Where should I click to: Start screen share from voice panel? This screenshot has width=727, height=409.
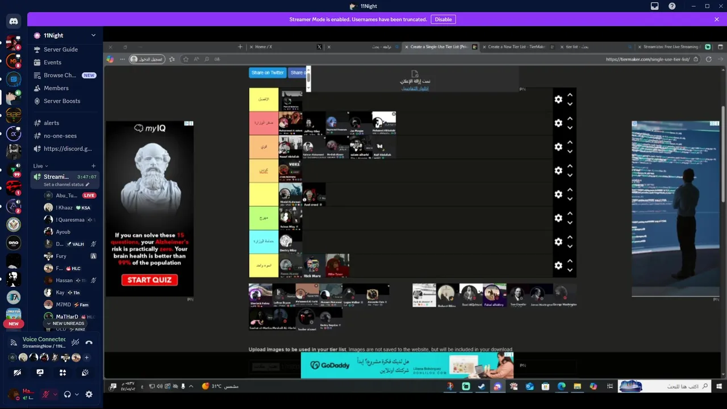point(40,373)
